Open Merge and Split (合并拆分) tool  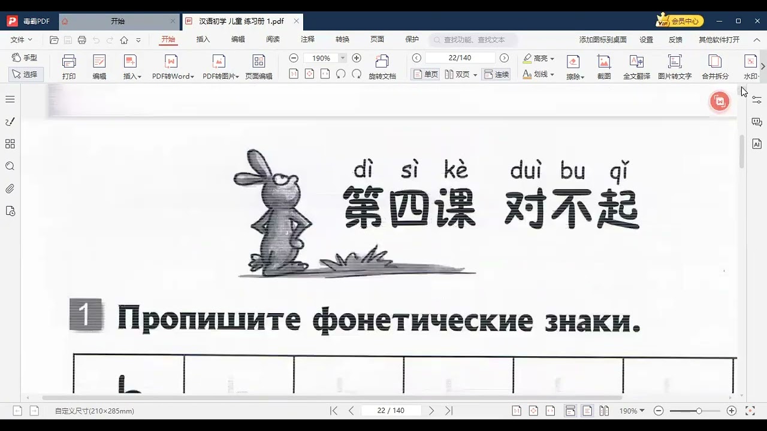point(715,67)
